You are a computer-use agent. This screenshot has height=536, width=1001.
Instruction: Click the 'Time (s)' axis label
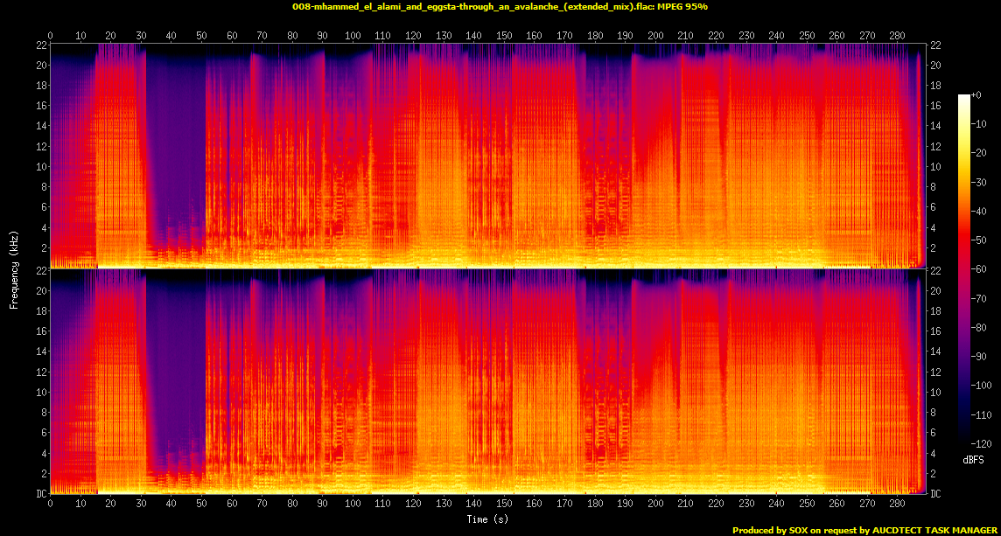coord(486,519)
